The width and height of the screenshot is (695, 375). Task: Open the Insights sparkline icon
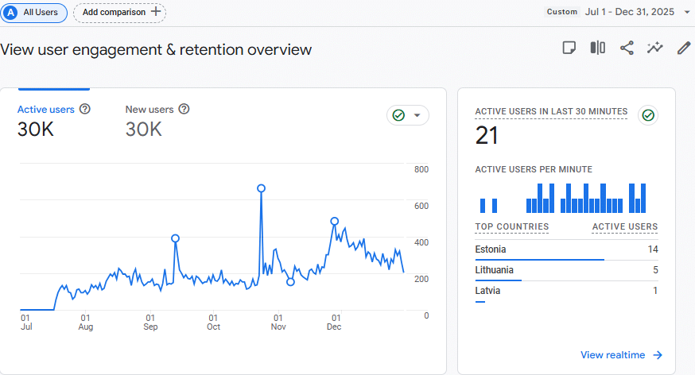[654, 48]
